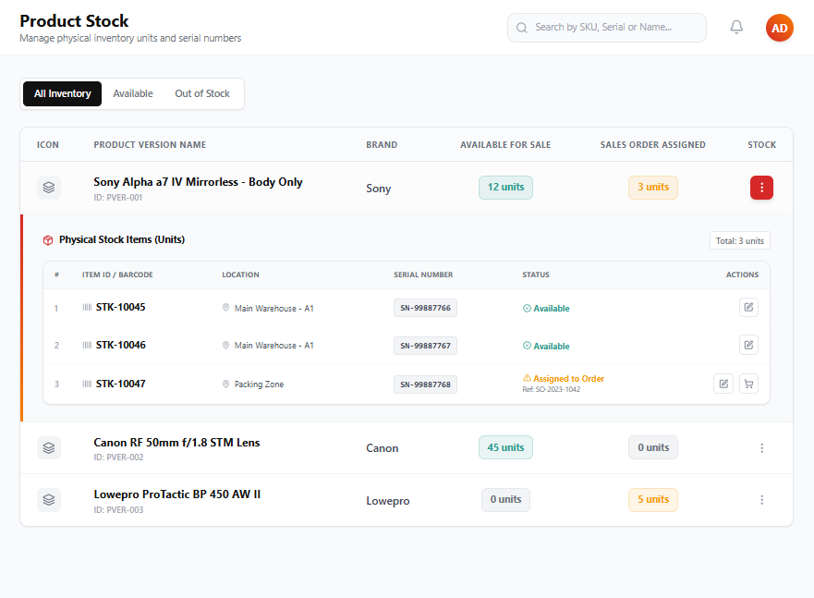
Task: Expand stock menu for Lowepro ProTactic row
Action: click(761, 500)
